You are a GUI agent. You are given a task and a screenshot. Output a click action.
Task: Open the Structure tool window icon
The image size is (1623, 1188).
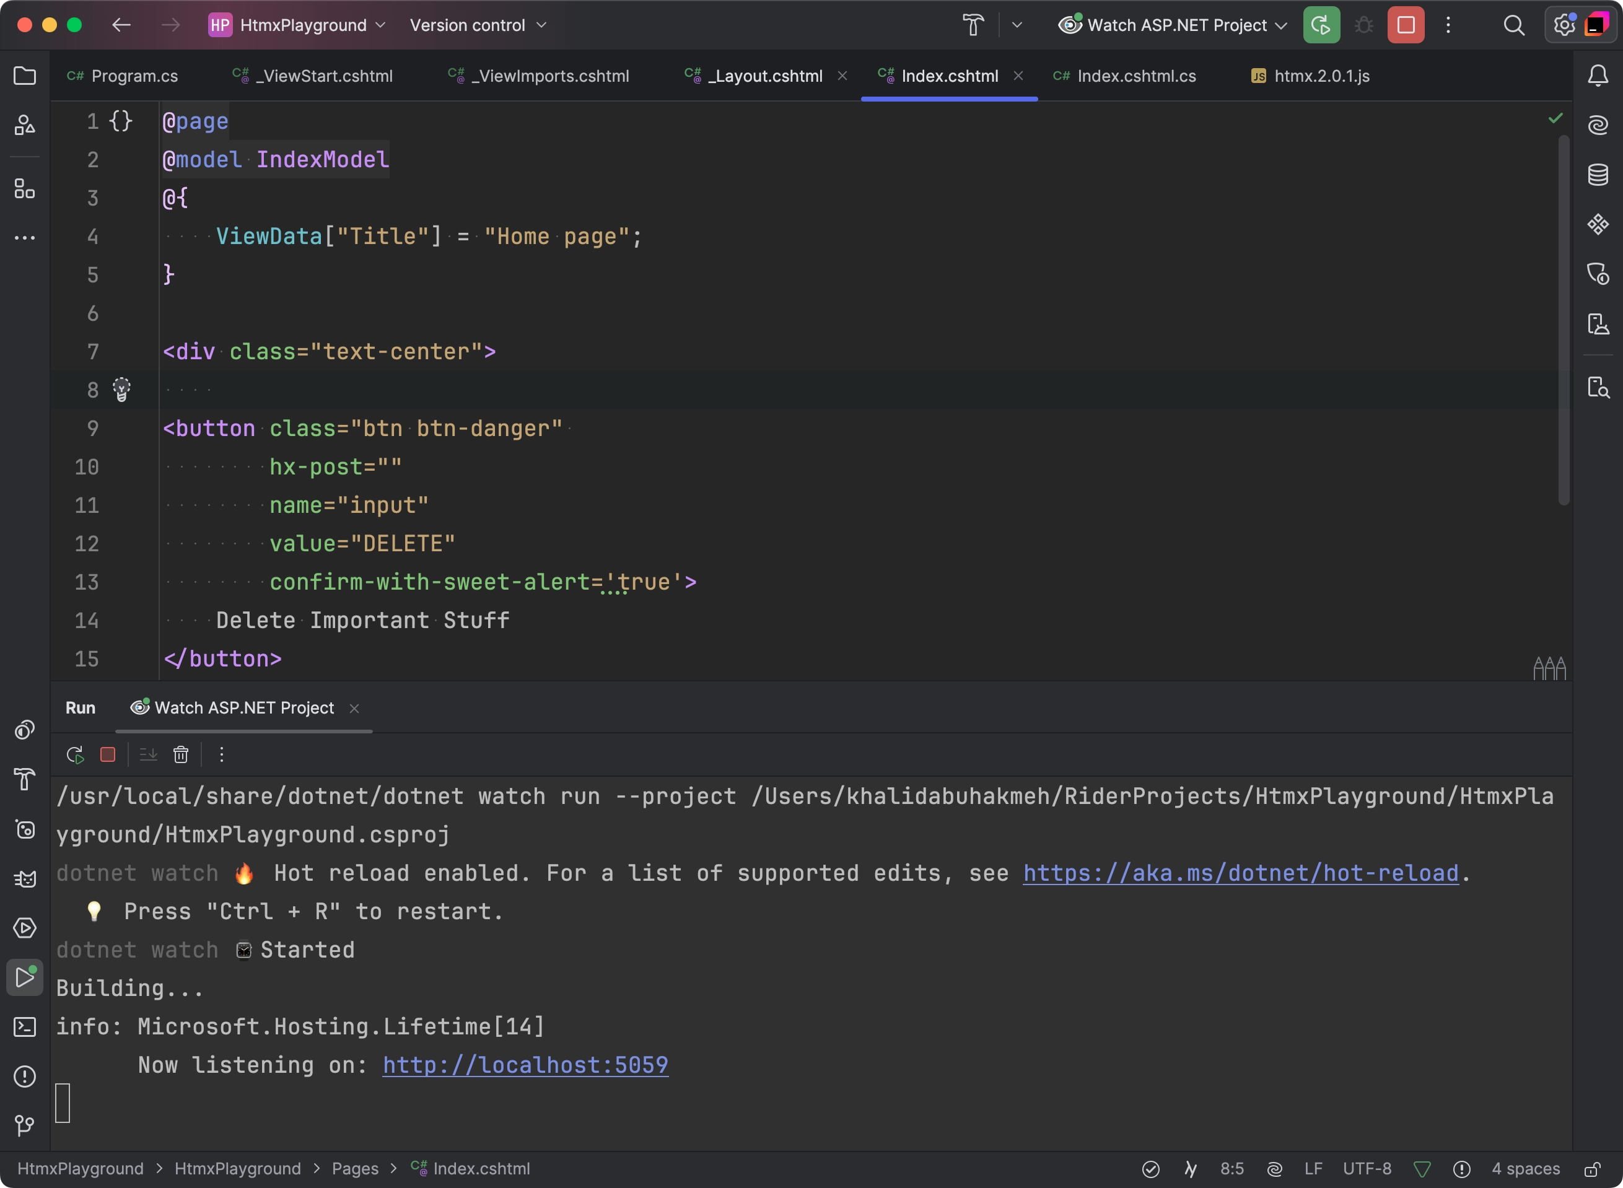tap(24, 188)
